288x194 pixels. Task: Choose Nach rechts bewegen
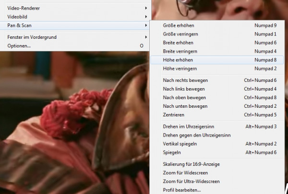point(217,80)
